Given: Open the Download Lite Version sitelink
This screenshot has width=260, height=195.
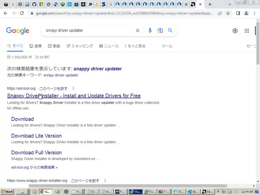Looking at the screenshot, I should (x=37, y=136).
